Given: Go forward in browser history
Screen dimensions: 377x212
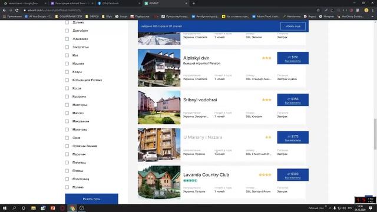Looking at the screenshot, I should tap(11, 11).
